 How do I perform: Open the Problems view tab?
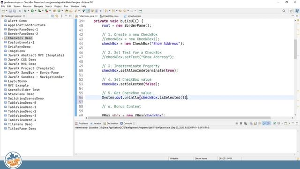tap(82, 123)
